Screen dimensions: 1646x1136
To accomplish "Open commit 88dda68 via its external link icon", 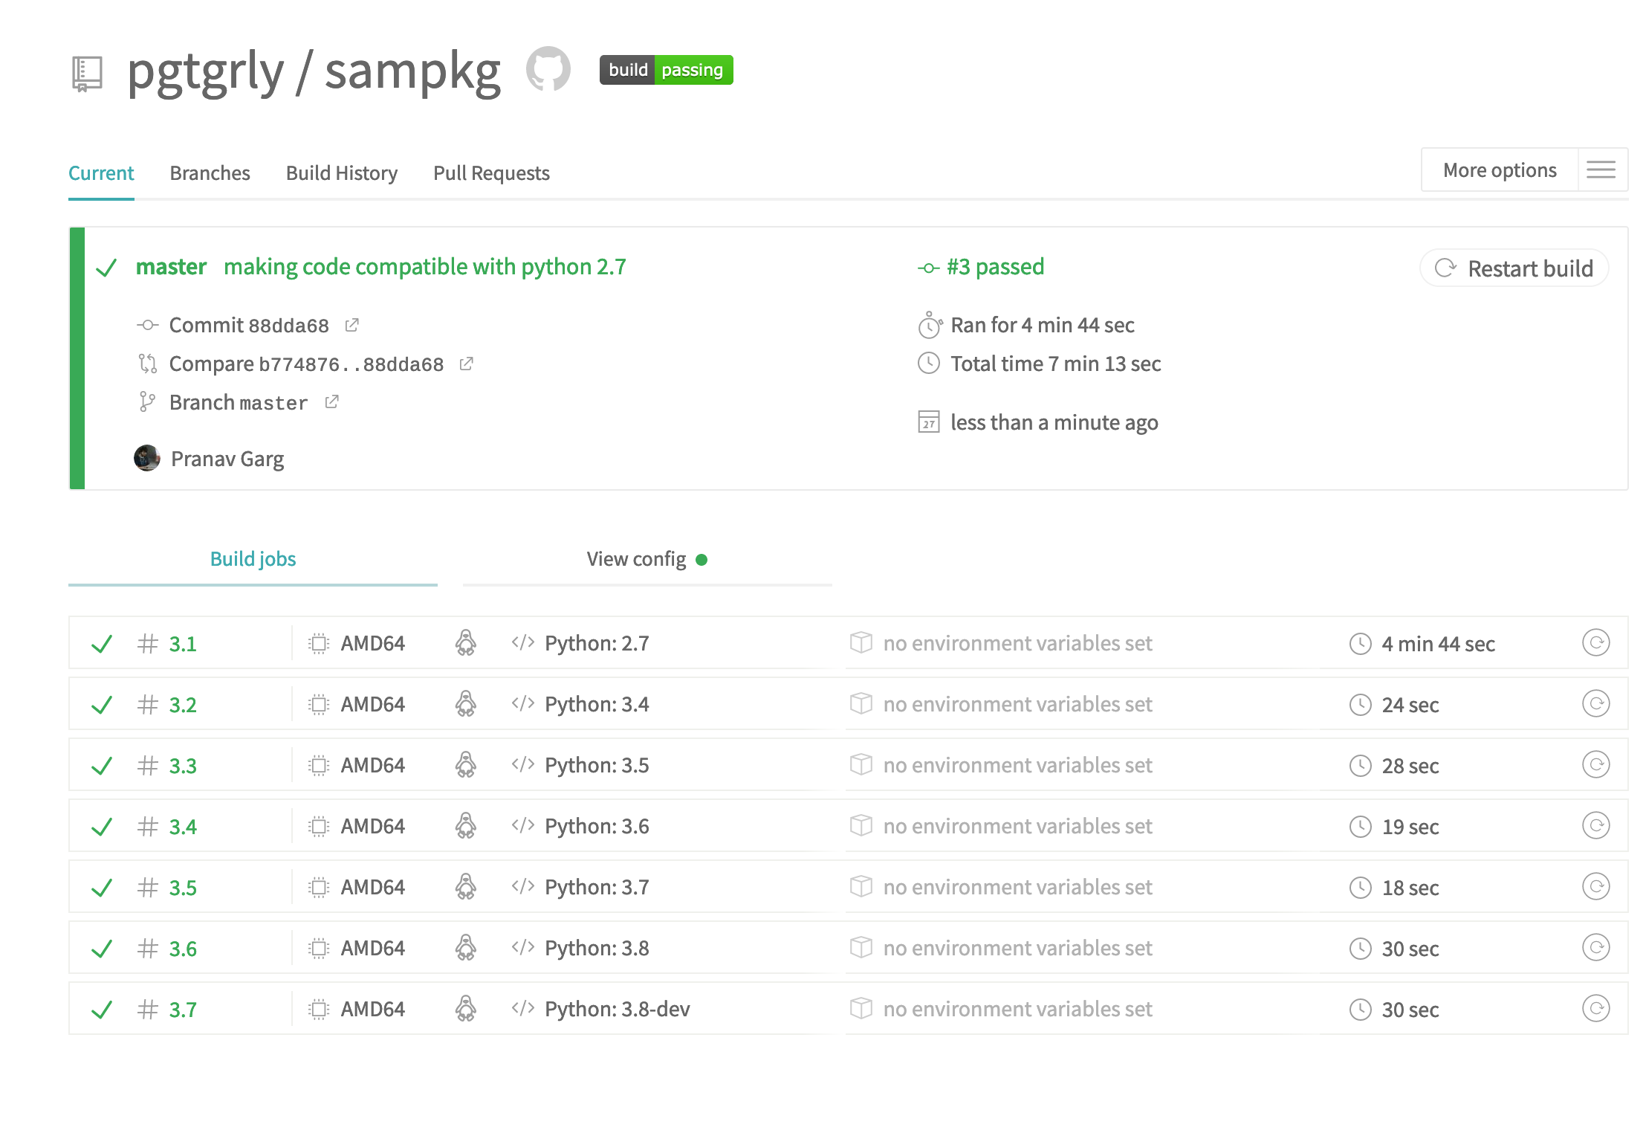I will tap(352, 324).
